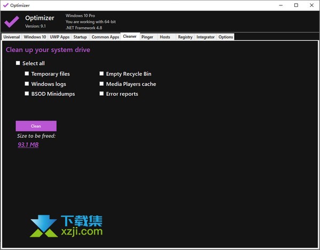This screenshot has width=320, height=250.
Task: Go to the UWP Apps tab
Action: [x=60, y=37]
